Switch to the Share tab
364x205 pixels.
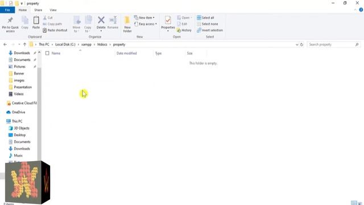(38, 10)
